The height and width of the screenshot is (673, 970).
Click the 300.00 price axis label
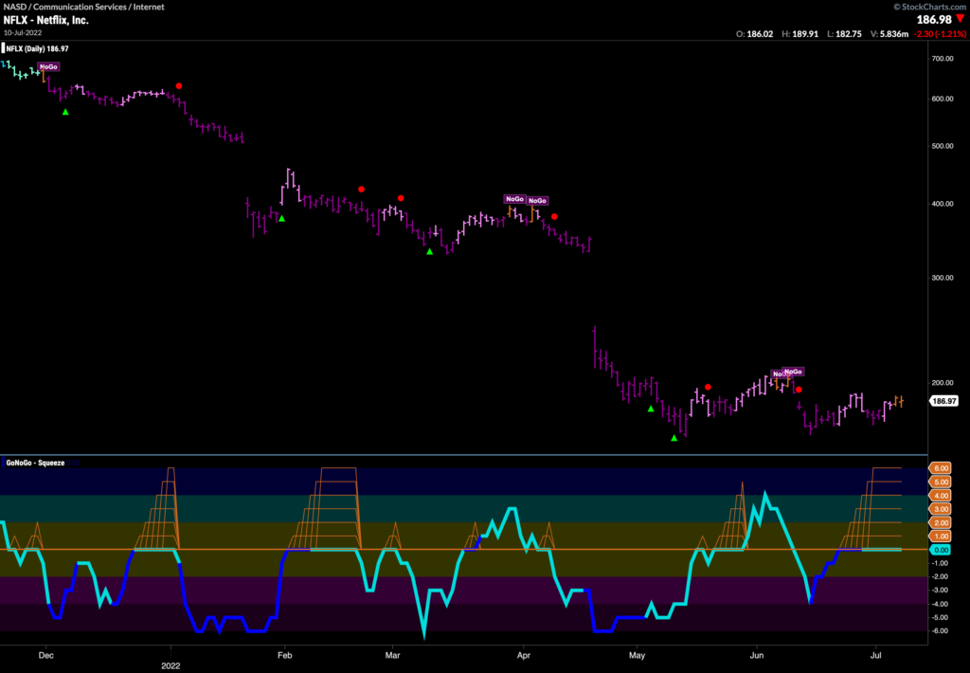point(943,278)
